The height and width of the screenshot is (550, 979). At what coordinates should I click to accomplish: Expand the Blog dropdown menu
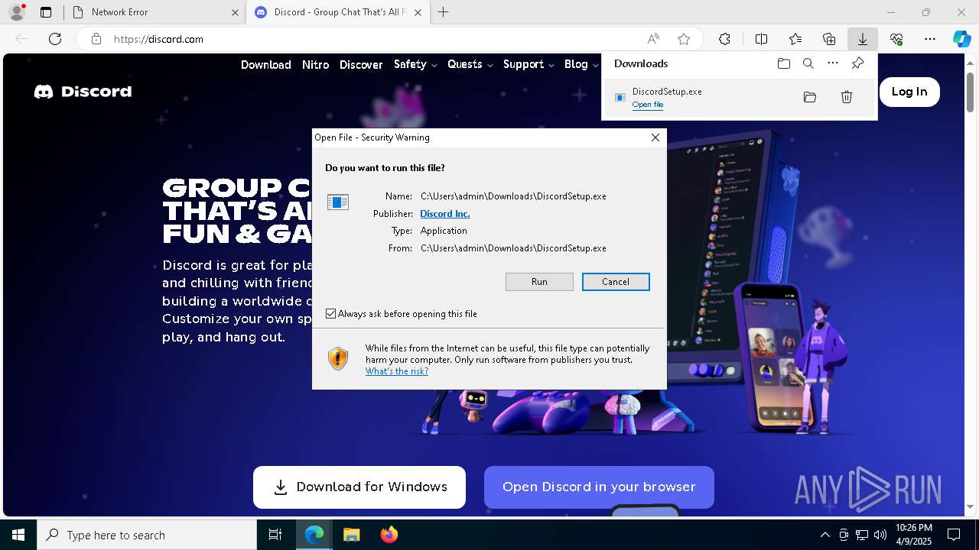(581, 64)
